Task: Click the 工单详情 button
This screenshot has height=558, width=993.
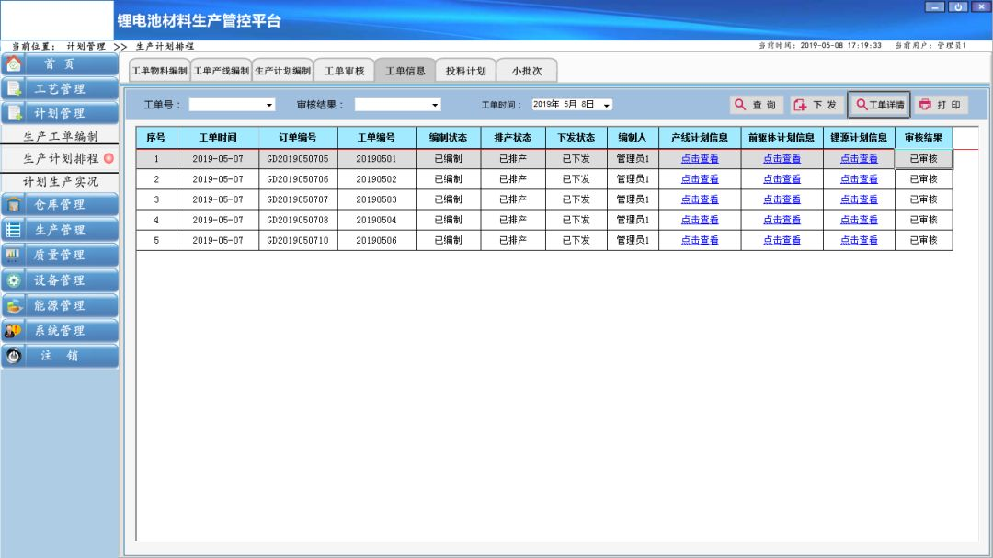Action: pos(879,105)
